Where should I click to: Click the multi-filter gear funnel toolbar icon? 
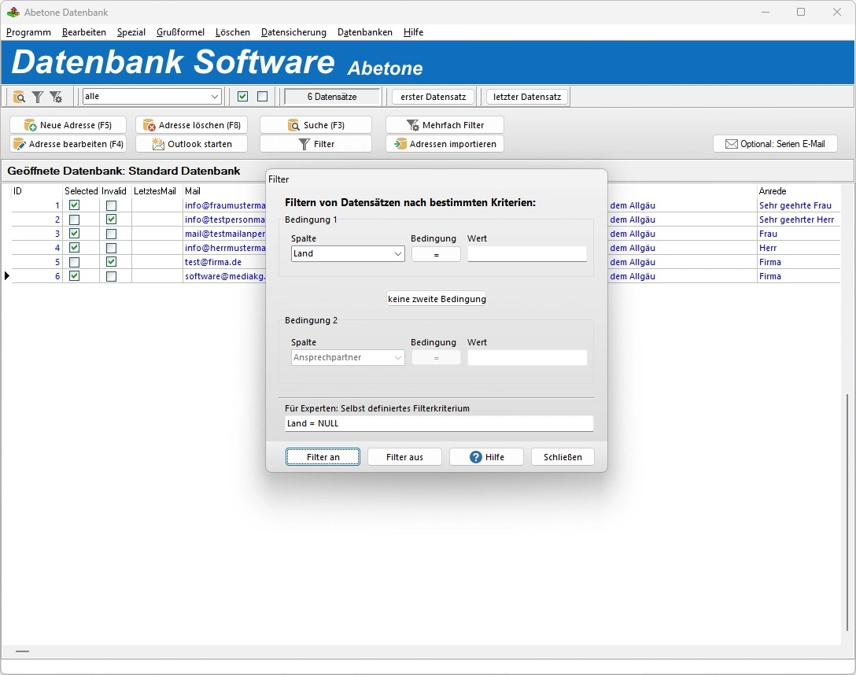point(56,97)
